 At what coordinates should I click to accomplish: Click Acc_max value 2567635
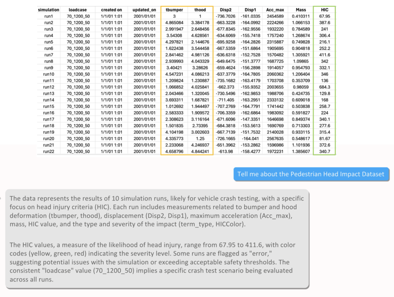[x=275, y=139]
